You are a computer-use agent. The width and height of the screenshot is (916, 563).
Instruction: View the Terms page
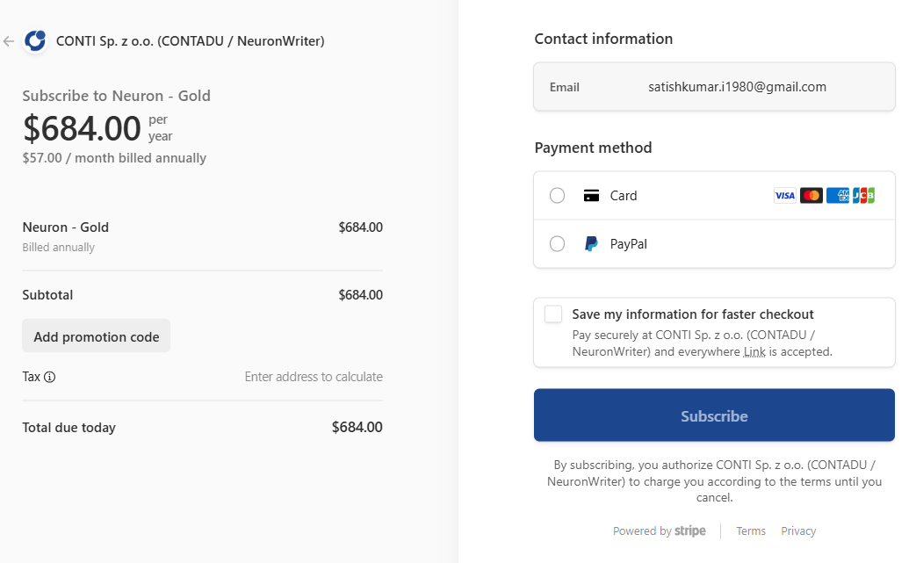tap(751, 531)
